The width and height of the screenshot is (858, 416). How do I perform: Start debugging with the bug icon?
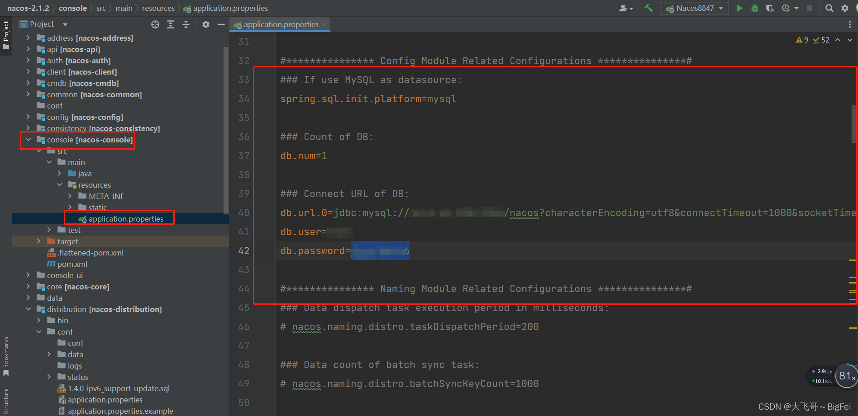pyautogui.click(x=755, y=8)
